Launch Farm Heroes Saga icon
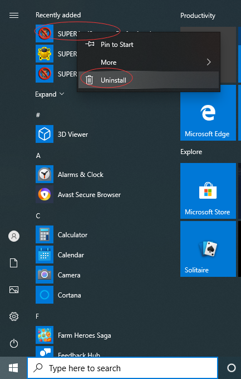Screen dimensions: 241x379 [x=45, y=335]
